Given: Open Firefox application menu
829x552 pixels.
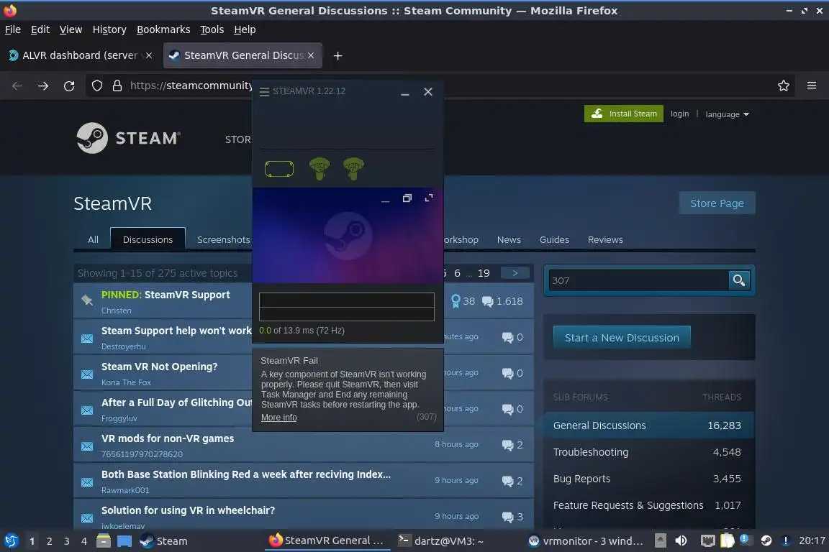Looking at the screenshot, I should [x=812, y=86].
